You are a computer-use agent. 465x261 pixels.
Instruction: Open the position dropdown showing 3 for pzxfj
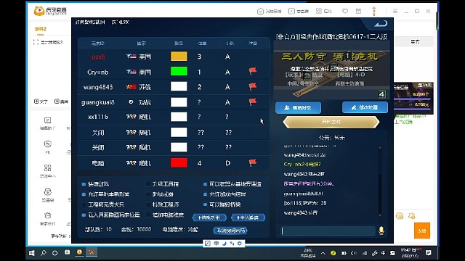[x=199, y=57]
